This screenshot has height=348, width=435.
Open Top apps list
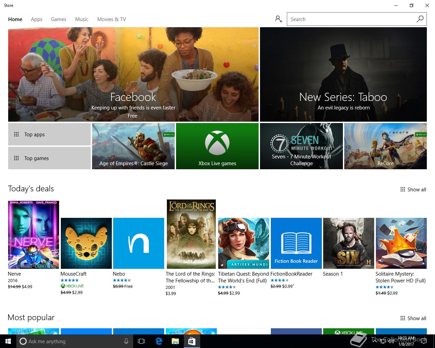point(49,134)
